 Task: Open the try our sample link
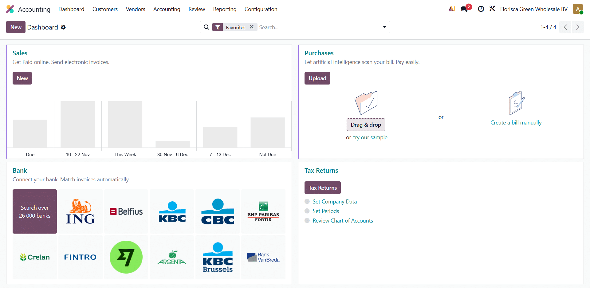(370, 137)
